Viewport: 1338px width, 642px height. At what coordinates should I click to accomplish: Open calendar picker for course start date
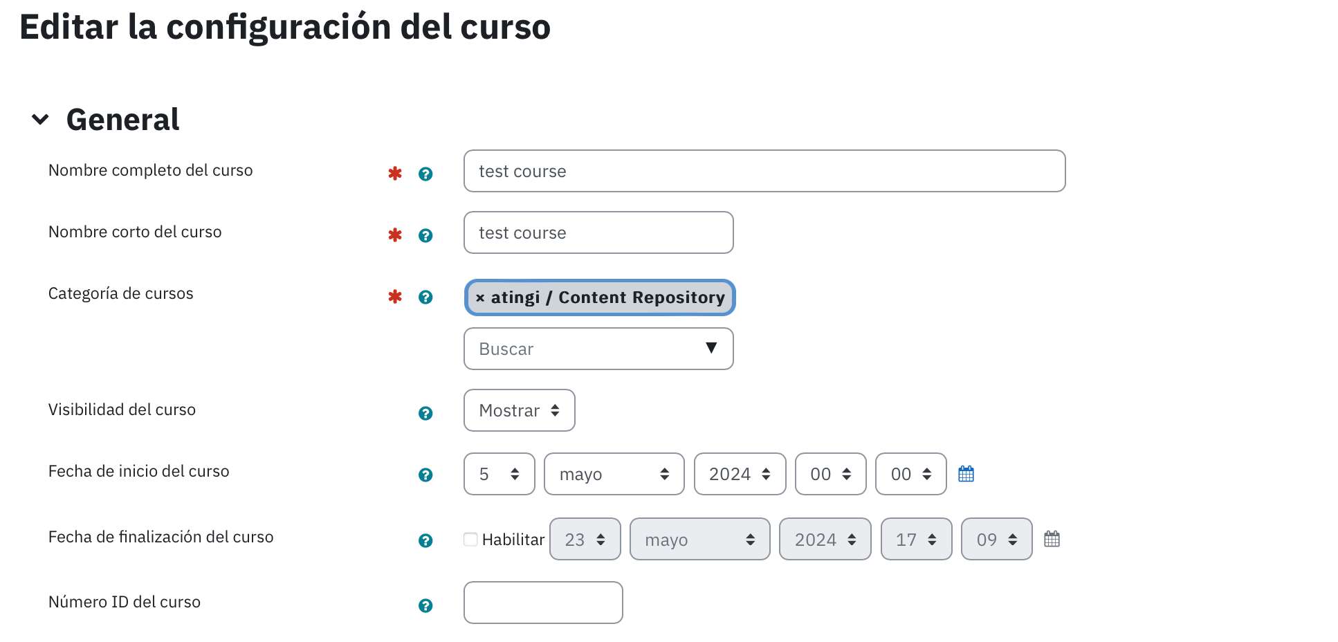[966, 474]
